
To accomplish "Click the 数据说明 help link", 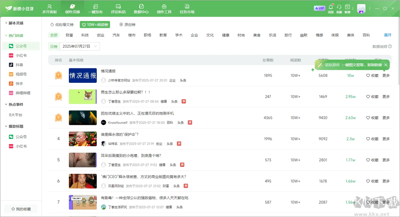I will [x=382, y=46].
